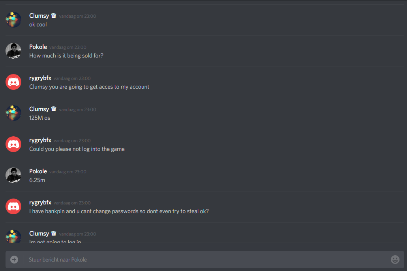Click the crown icon next to Clumsy above '125M os'
The image size is (407, 271).
point(54,109)
